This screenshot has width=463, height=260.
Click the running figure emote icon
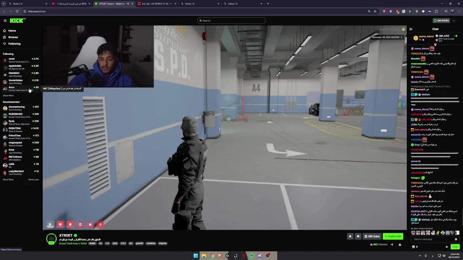point(100,225)
